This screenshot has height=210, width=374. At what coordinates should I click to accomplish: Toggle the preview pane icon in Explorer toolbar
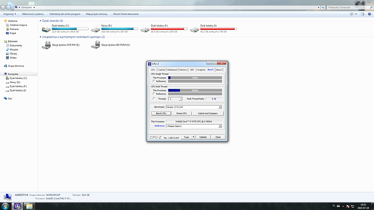pyautogui.click(x=363, y=14)
